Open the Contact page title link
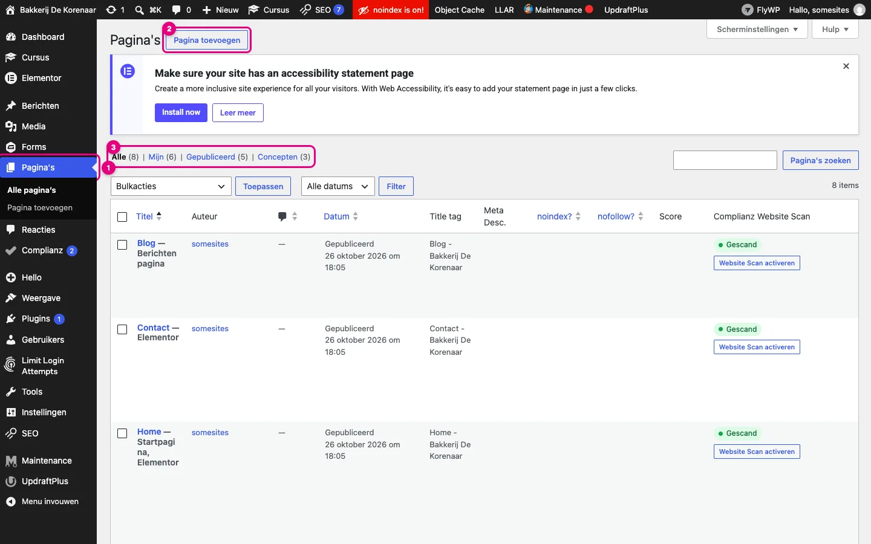Image resolution: width=871 pixels, height=544 pixels. [154, 328]
